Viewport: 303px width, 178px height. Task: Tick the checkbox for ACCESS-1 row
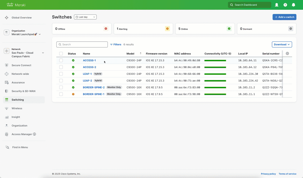(61, 60)
